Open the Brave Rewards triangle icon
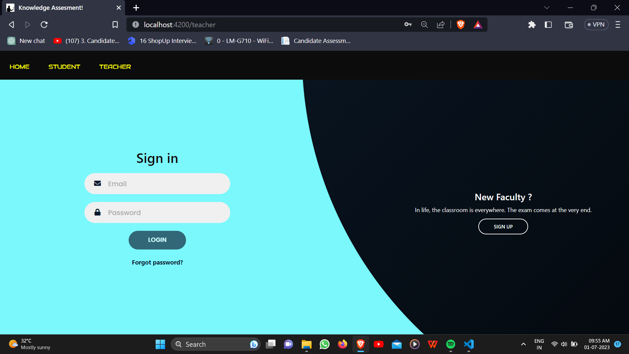Viewport: 629px width, 354px height. 478,24
